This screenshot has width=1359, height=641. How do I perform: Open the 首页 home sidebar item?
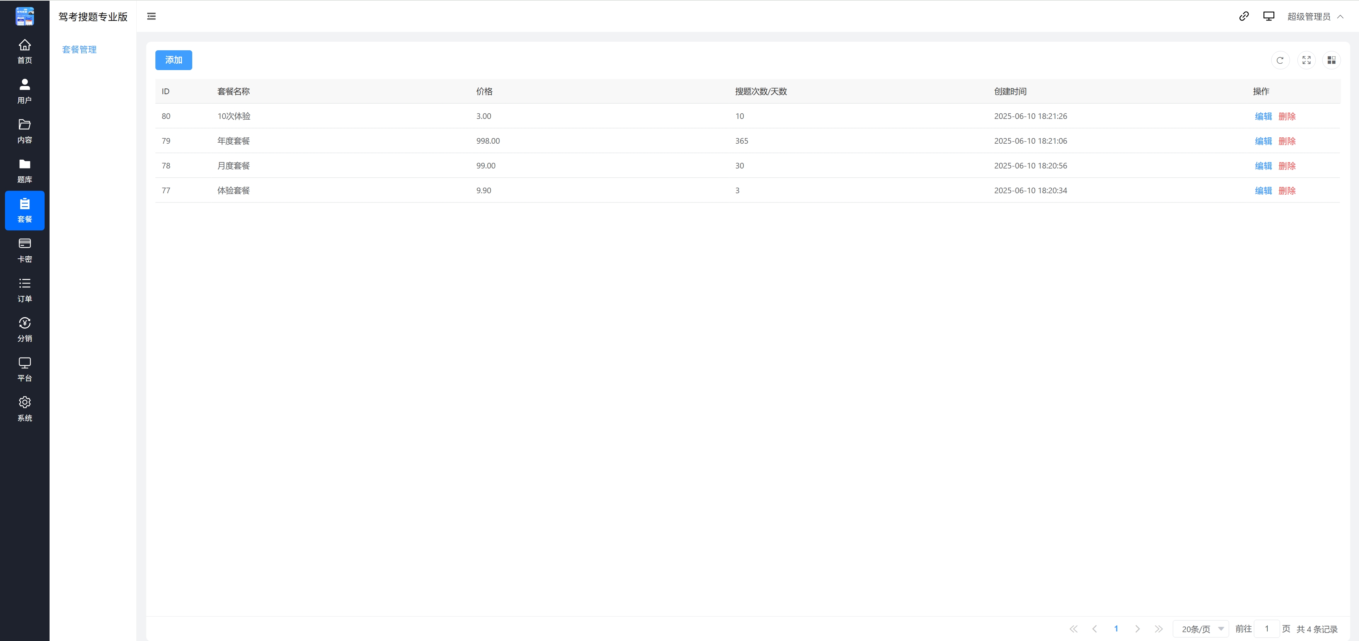coord(25,52)
